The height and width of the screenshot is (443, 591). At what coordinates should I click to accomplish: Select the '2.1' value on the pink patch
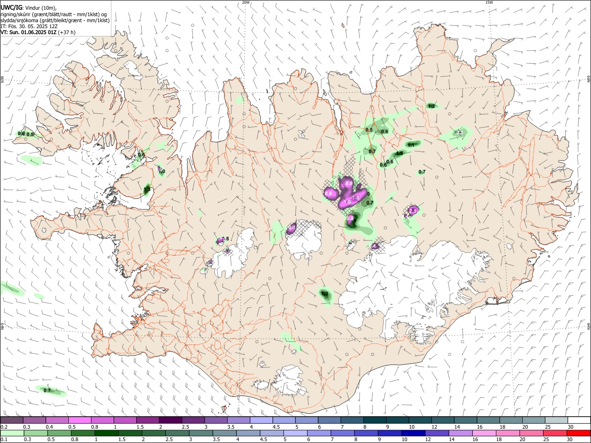[413, 210]
